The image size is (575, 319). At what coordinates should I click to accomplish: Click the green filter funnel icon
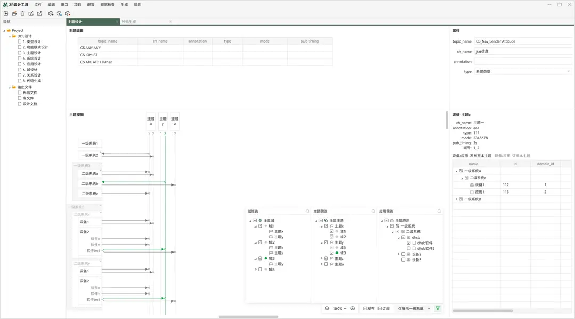click(438, 309)
